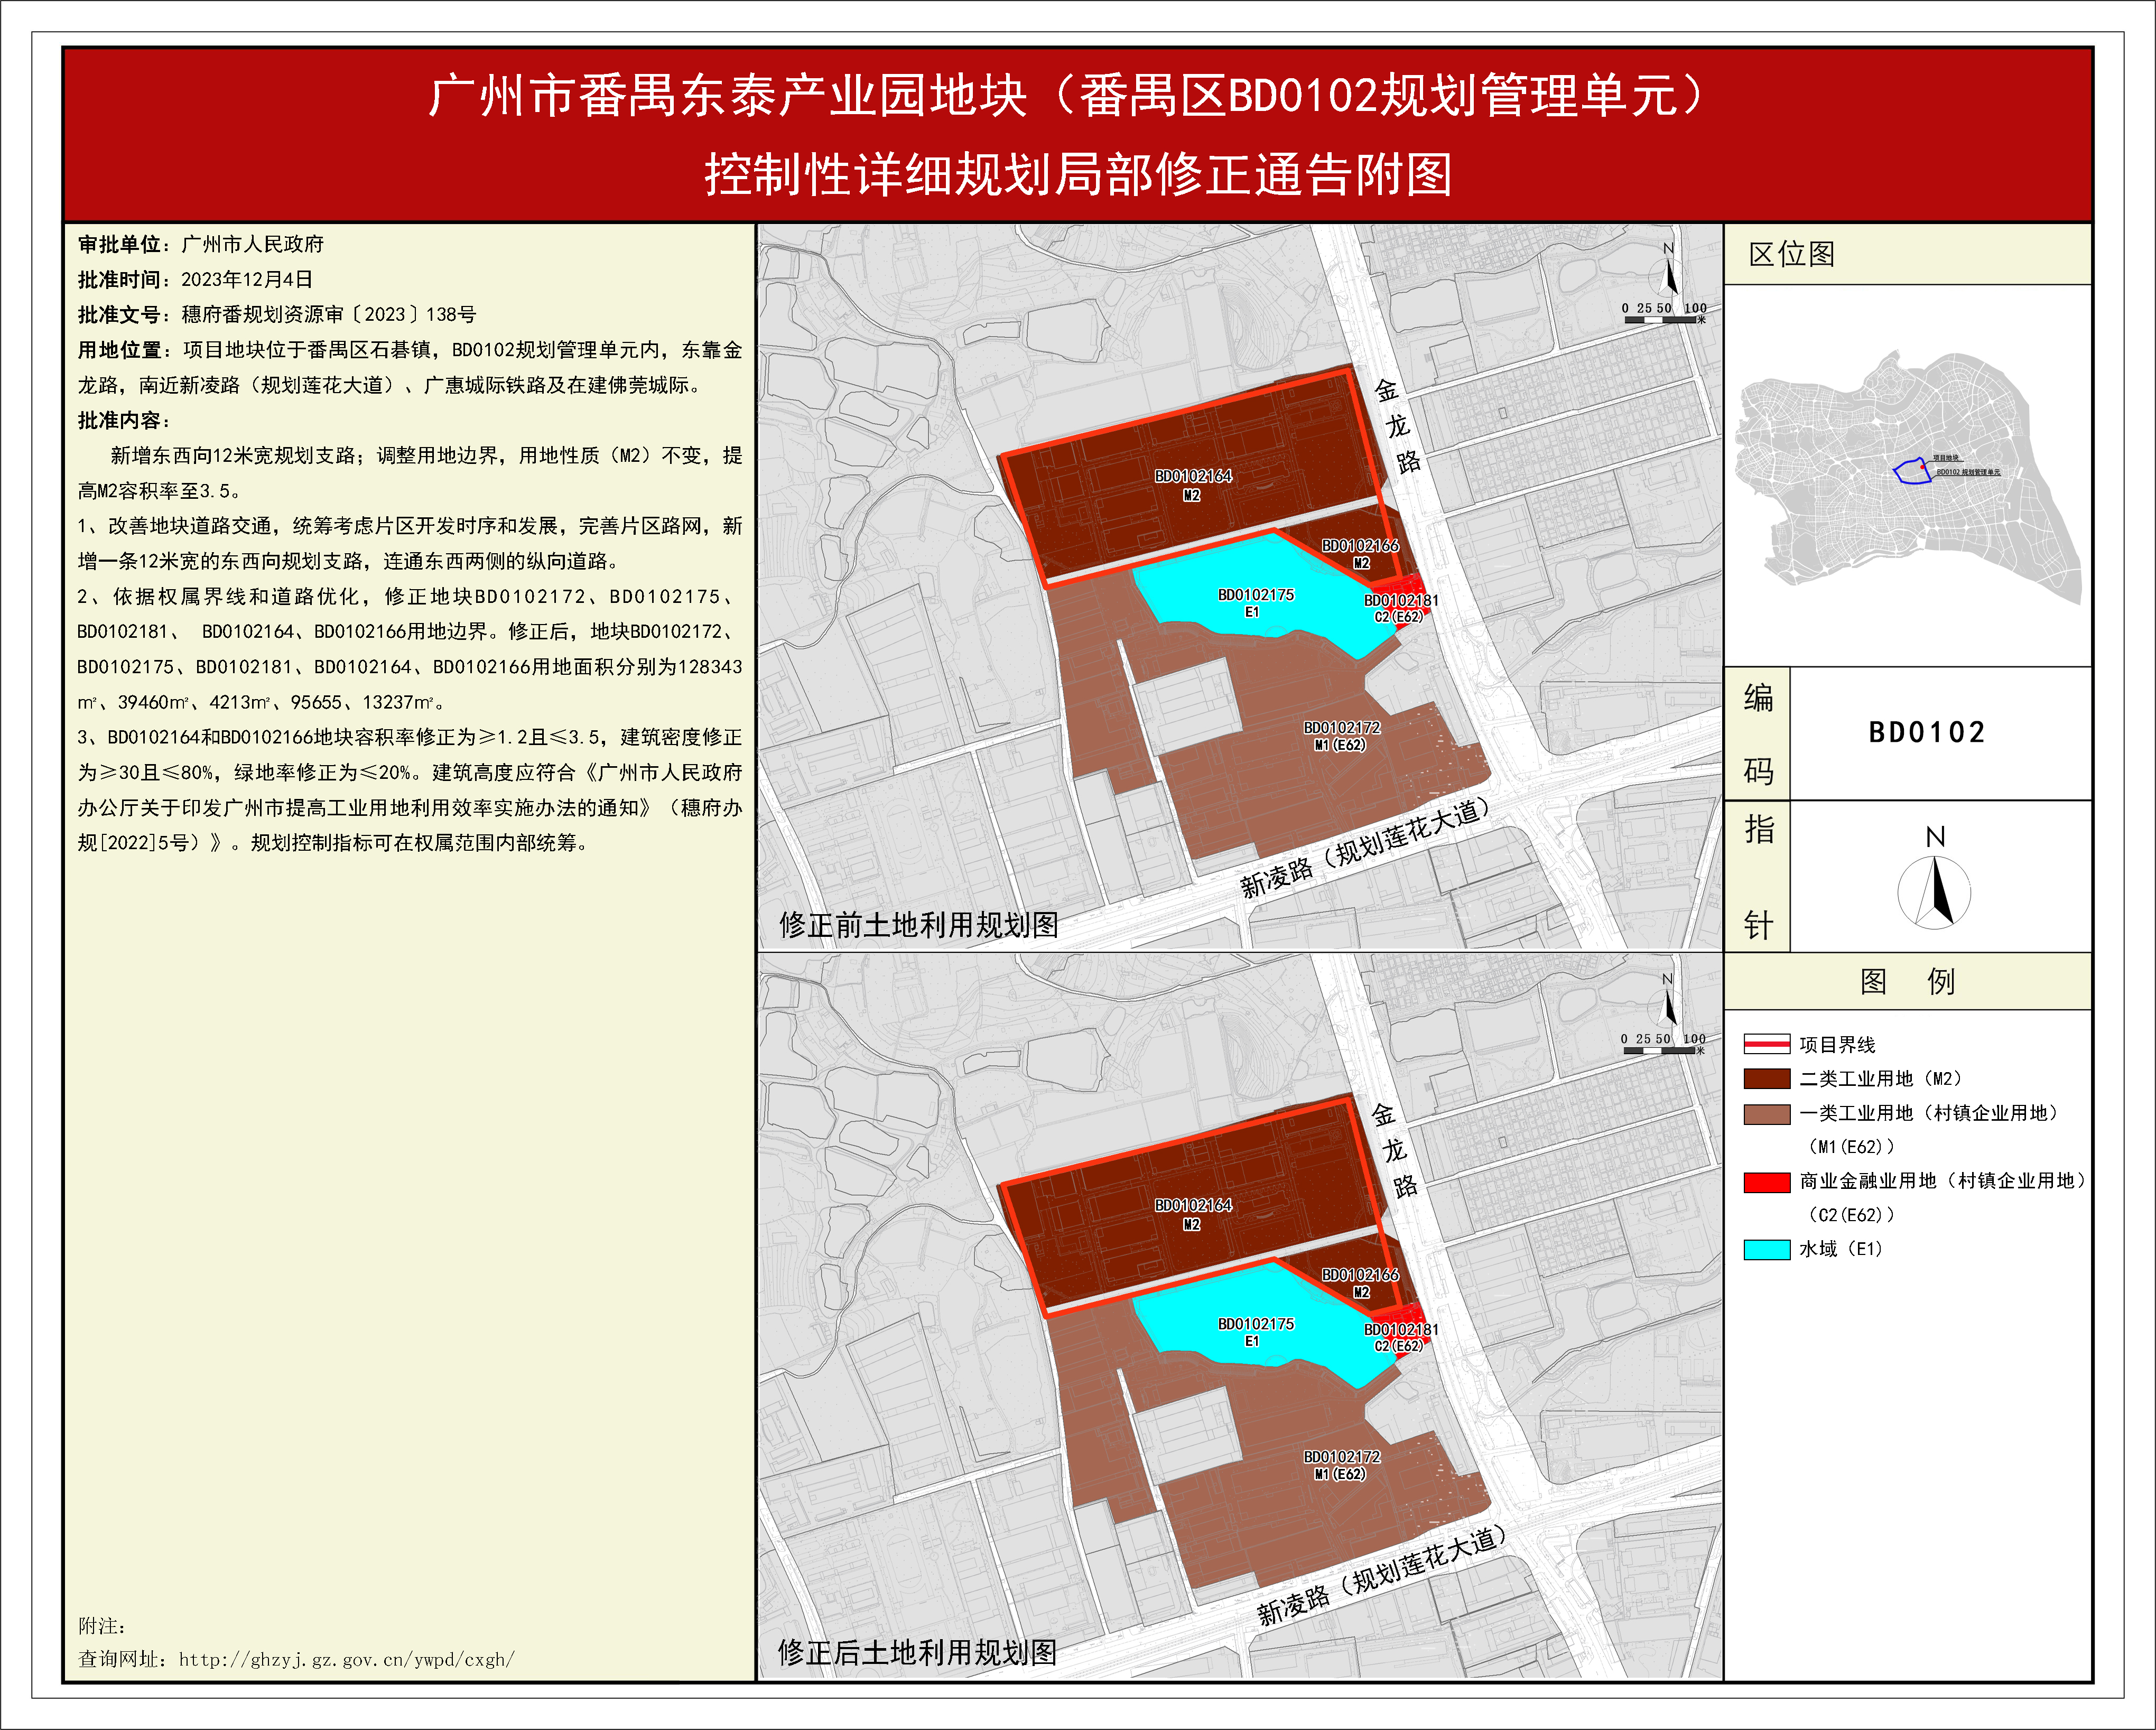Viewport: 2156px width, 1730px height.
Task: Click the BD0102 code label box
Action: click(1926, 732)
